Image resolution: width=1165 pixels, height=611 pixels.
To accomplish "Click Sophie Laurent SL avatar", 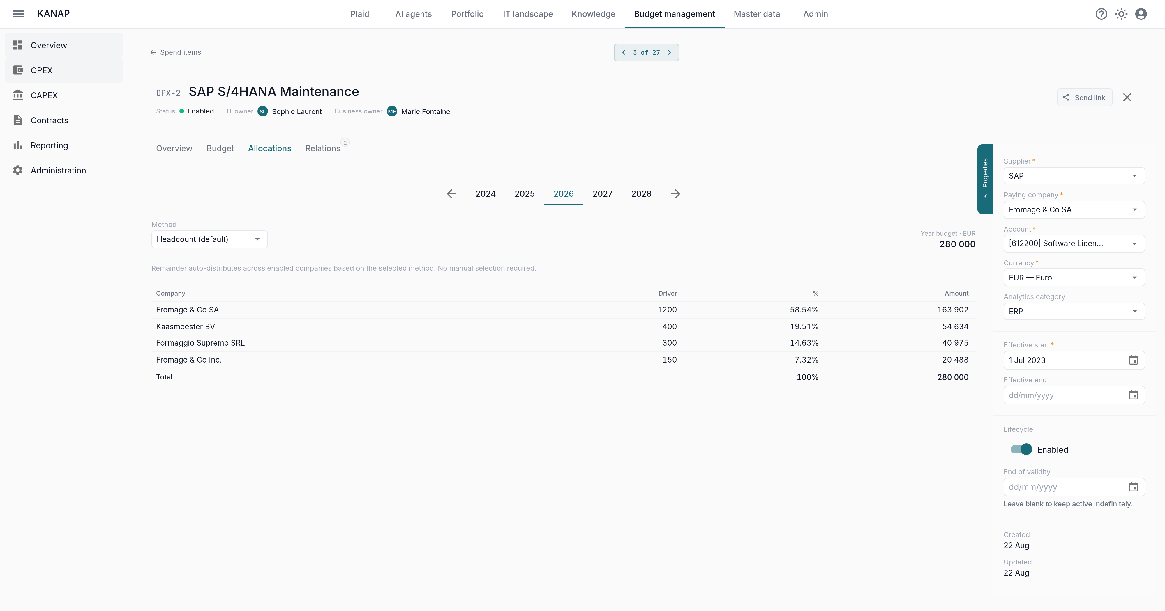I will point(263,111).
